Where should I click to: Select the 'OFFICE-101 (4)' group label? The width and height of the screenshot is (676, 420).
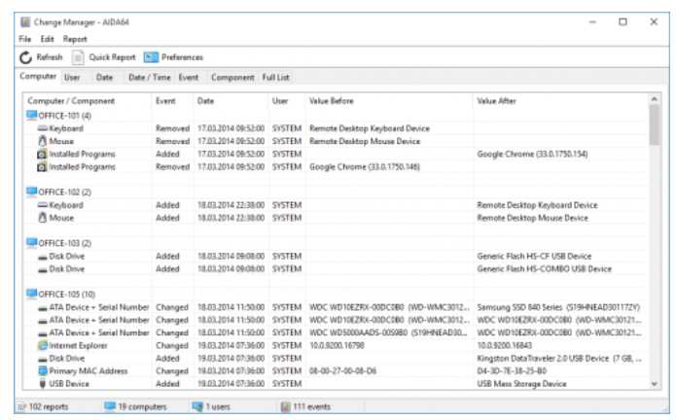coord(64,116)
